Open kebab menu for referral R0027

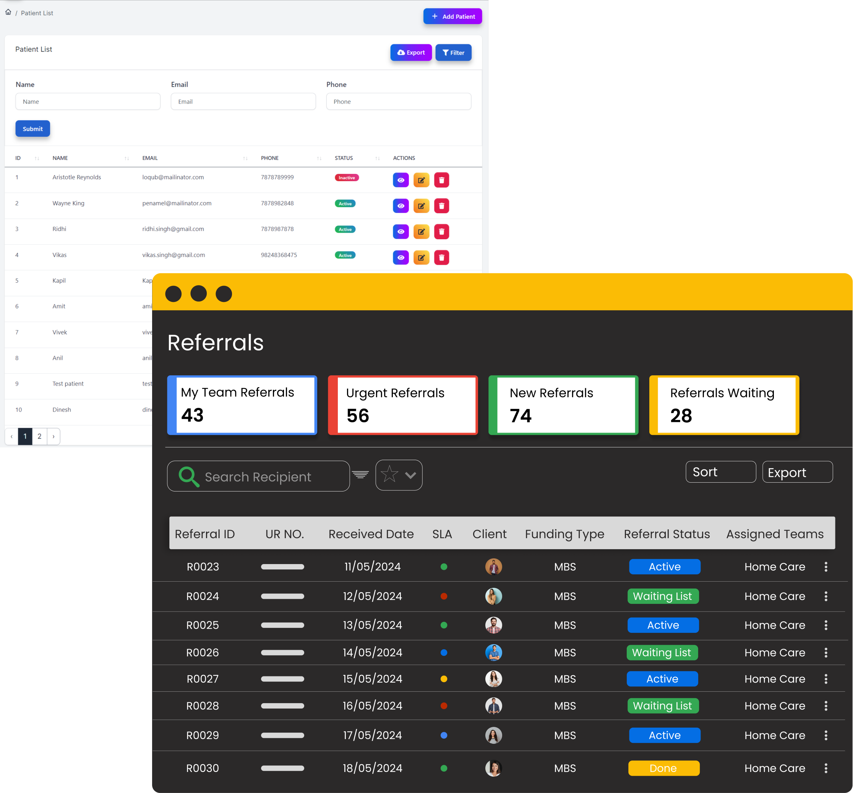[x=825, y=679]
